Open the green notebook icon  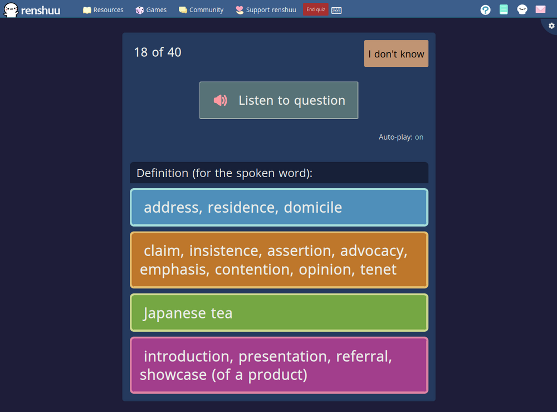click(x=504, y=9)
